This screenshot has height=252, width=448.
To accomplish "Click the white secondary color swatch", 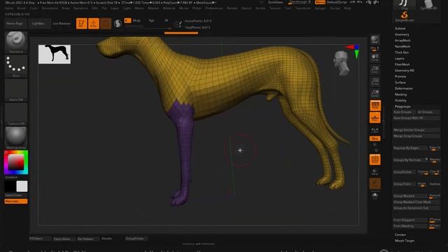I will pyautogui.click(x=22, y=186).
